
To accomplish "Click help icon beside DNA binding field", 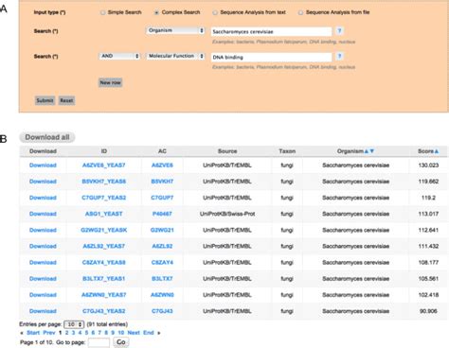I will [339, 56].
